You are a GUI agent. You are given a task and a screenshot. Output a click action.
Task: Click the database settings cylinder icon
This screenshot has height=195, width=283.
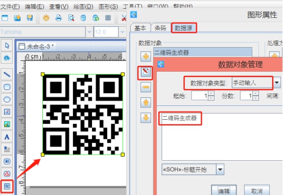tap(83, 18)
